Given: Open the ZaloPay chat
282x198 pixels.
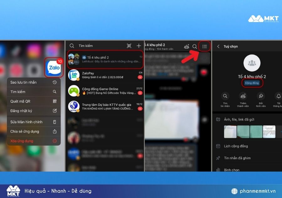Looking at the screenshot, I should (105, 75).
